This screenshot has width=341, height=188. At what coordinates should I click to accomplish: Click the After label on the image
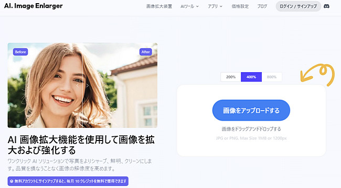tap(145, 52)
